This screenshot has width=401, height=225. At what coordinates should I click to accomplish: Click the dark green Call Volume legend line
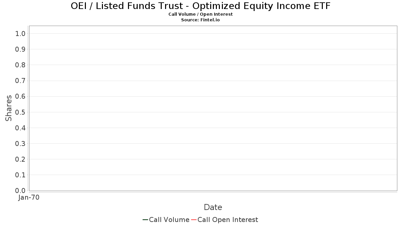[x=145, y=220]
